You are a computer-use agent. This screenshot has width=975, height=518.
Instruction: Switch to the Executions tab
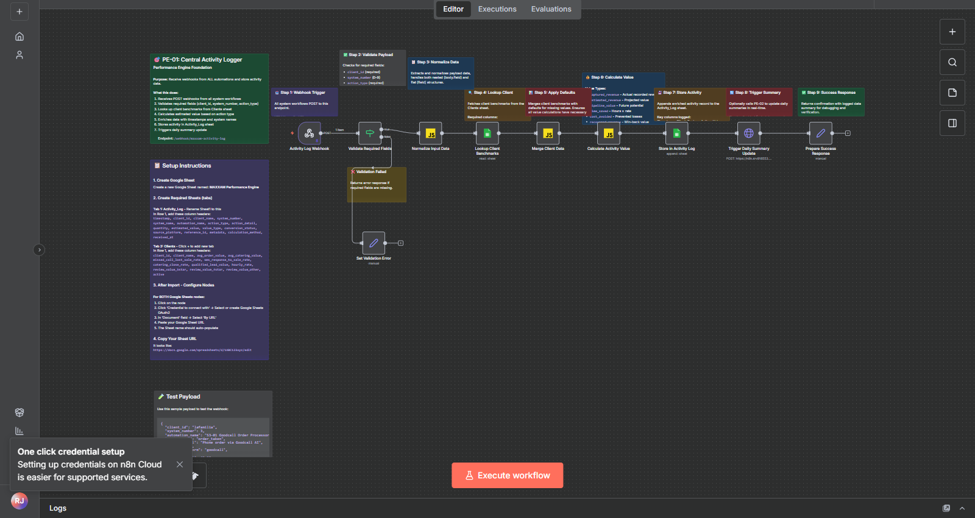497,9
